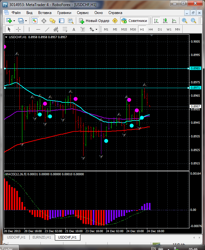Select the Fibonacci retracement tool
Screen dimensions: 205x250
click(65, 29)
